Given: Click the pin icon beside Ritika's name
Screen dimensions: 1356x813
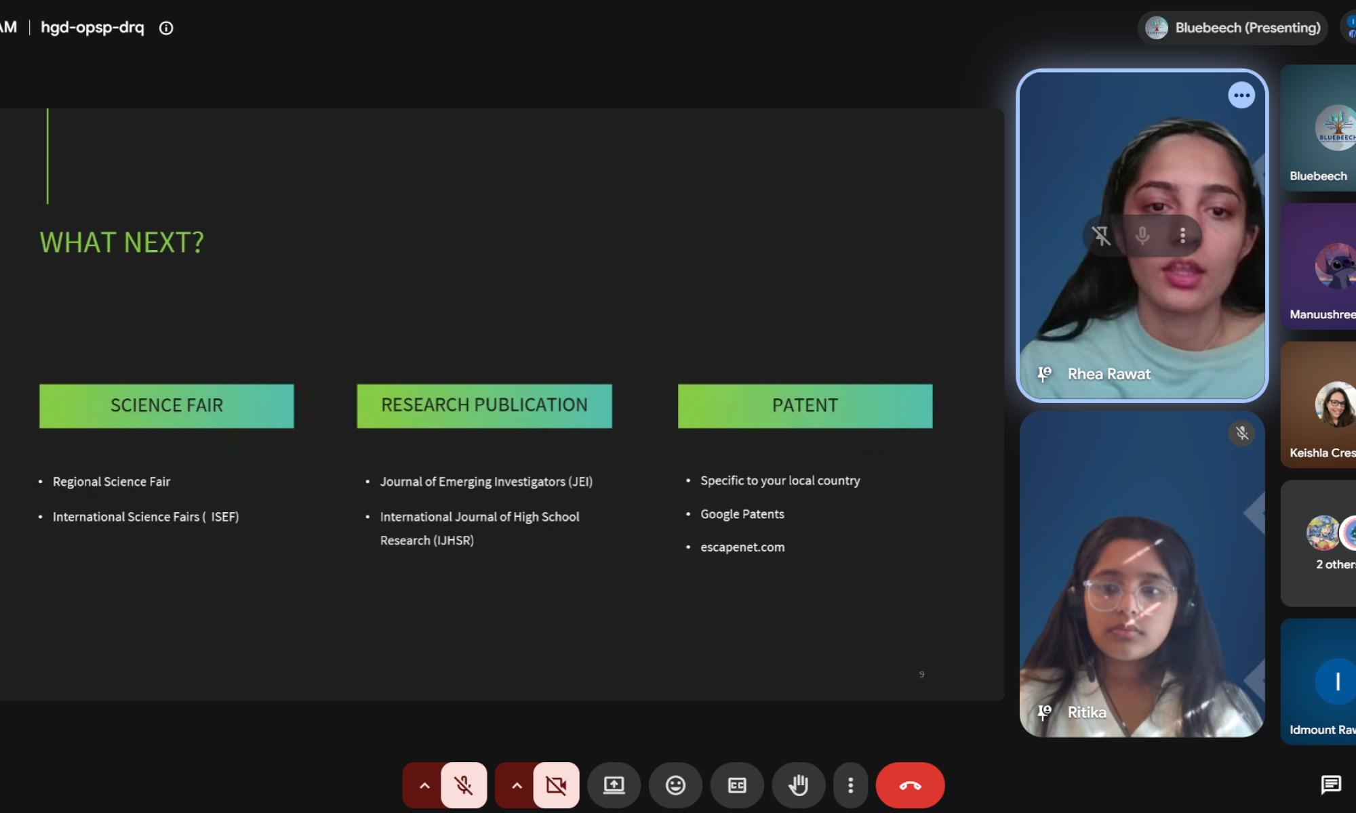Looking at the screenshot, I should [x=1044, y=712].
